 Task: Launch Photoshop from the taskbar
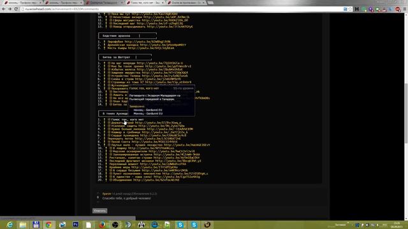75,225
